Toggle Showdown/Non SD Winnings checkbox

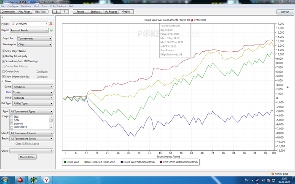(3, 61)
